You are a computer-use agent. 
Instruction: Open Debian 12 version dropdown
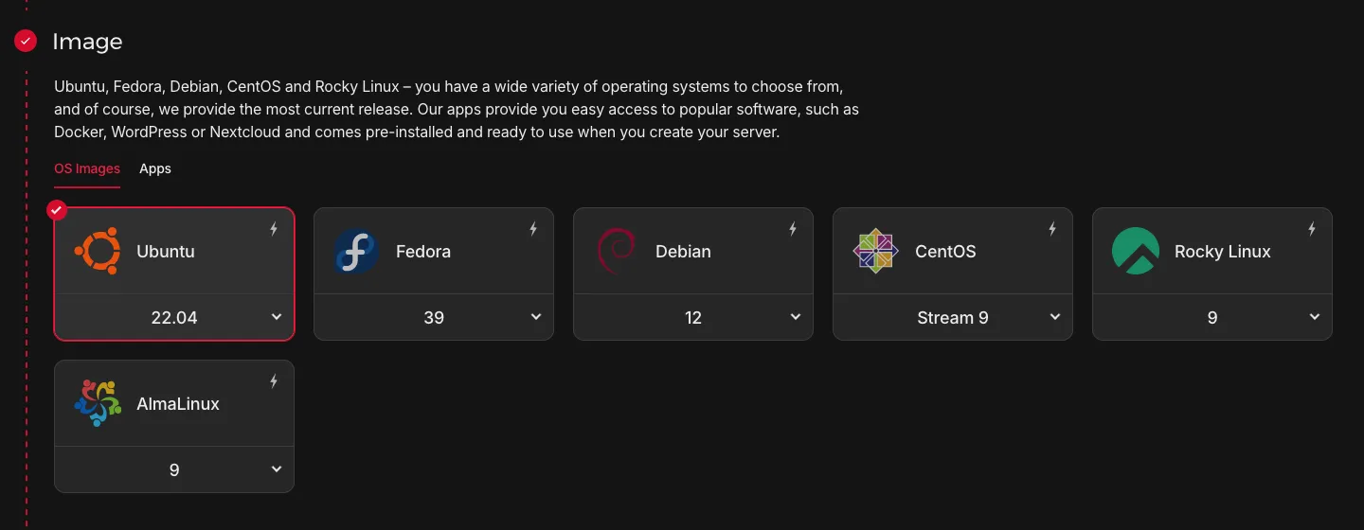pos(693,317)
